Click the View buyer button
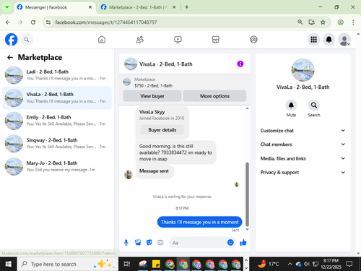 (152, 96)
